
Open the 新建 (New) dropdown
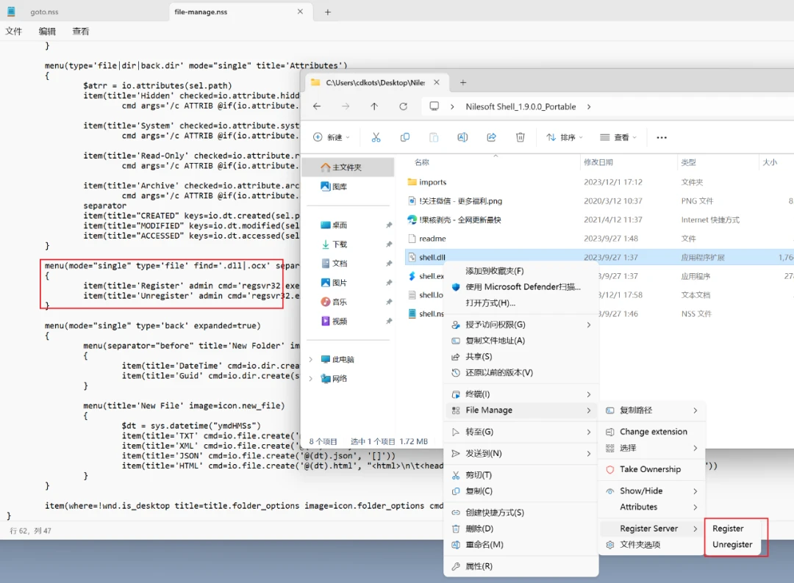click(332, 137)
